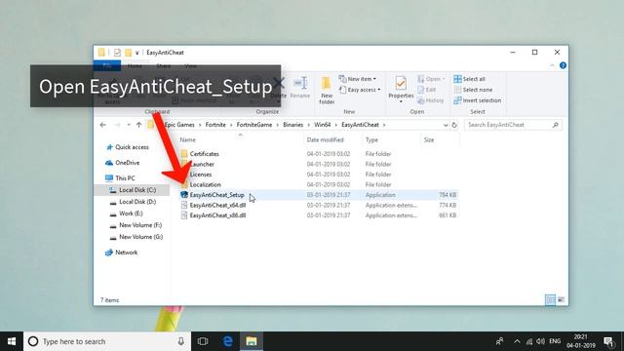The image size is (624, 351).
Task: Switch to details view layout icon
Action: click(x=550, y=300)
